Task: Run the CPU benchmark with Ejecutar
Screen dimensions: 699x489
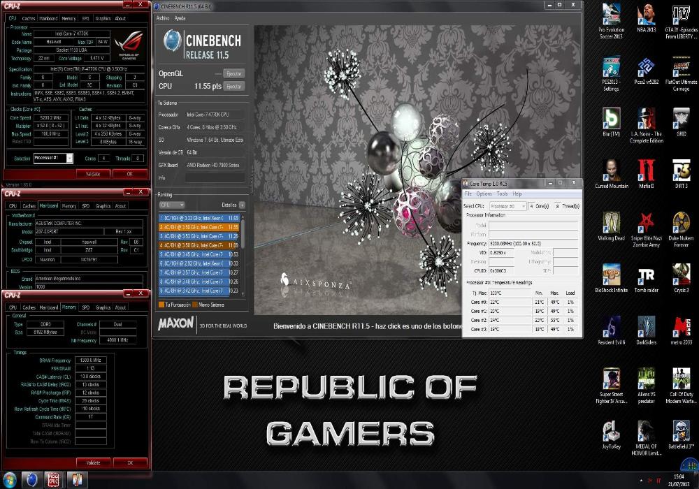Action: pyautogui.click(x=233, y=86)
